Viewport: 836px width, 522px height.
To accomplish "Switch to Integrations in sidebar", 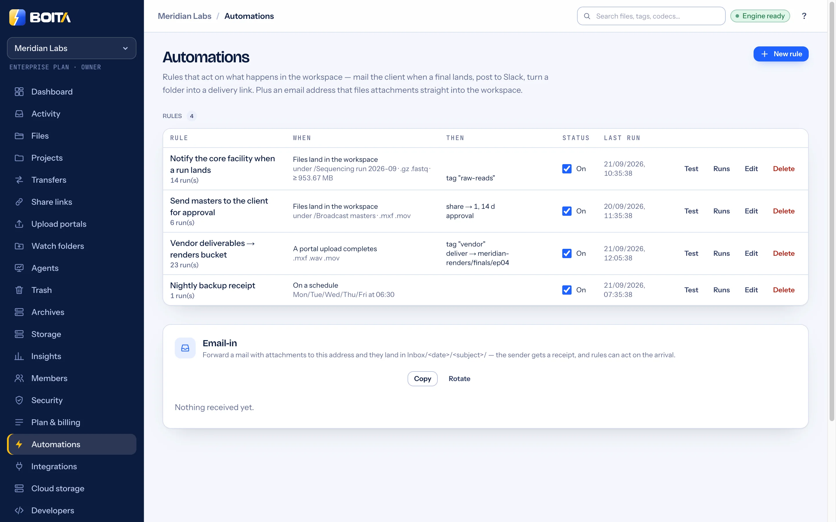I will click(x=71, y=466).
